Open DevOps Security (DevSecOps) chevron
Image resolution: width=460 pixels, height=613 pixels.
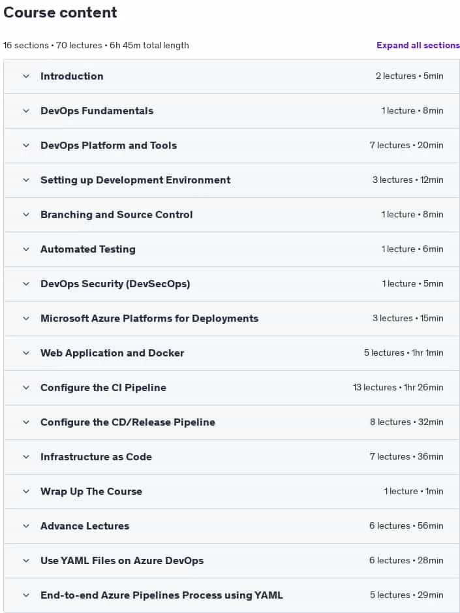[x=26, y=284]
